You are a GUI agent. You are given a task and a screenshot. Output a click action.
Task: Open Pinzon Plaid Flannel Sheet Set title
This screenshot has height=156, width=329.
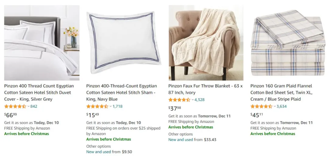pos(281,93)
